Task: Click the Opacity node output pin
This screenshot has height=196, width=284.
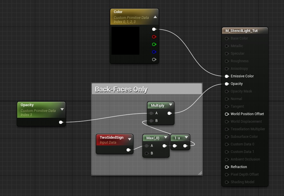Action: point(61,122)
